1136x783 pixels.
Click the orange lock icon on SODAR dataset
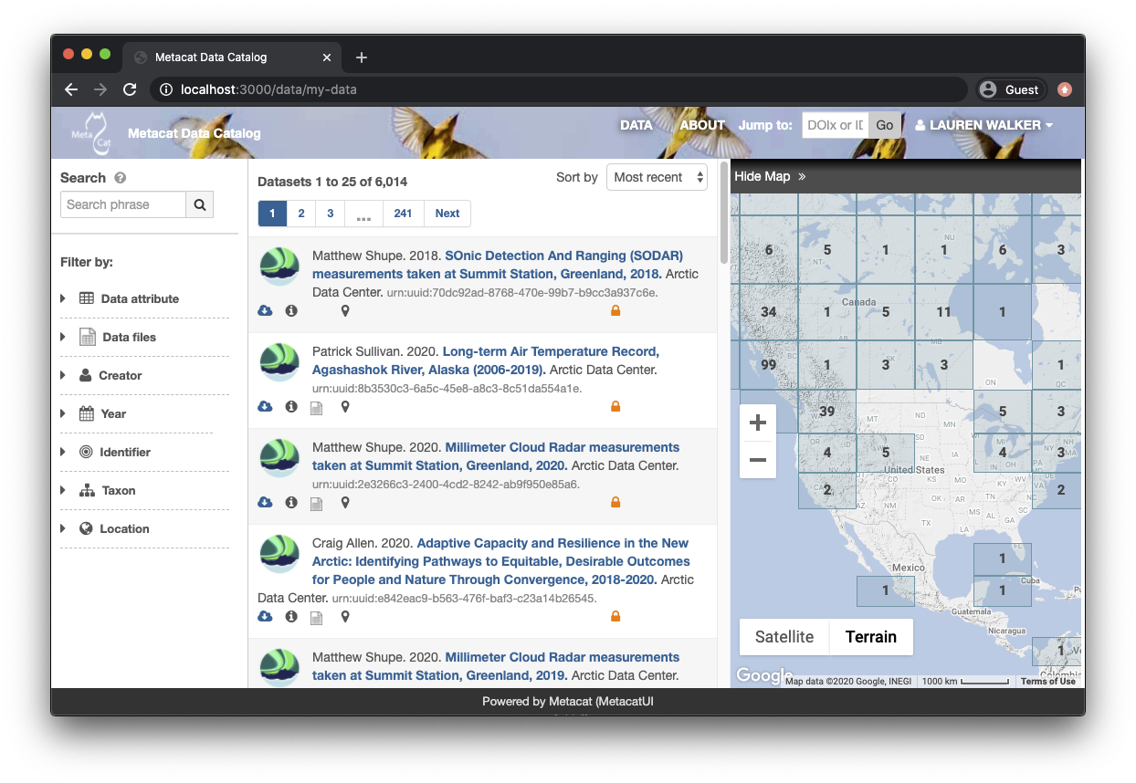coord(615,311)
